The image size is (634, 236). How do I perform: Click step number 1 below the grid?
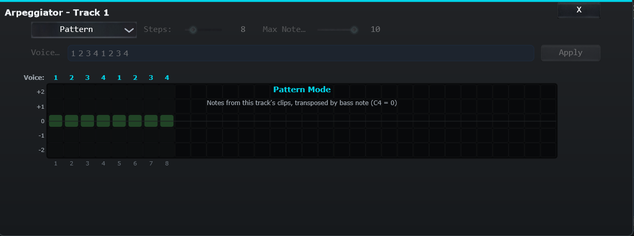tap(56, 163)
